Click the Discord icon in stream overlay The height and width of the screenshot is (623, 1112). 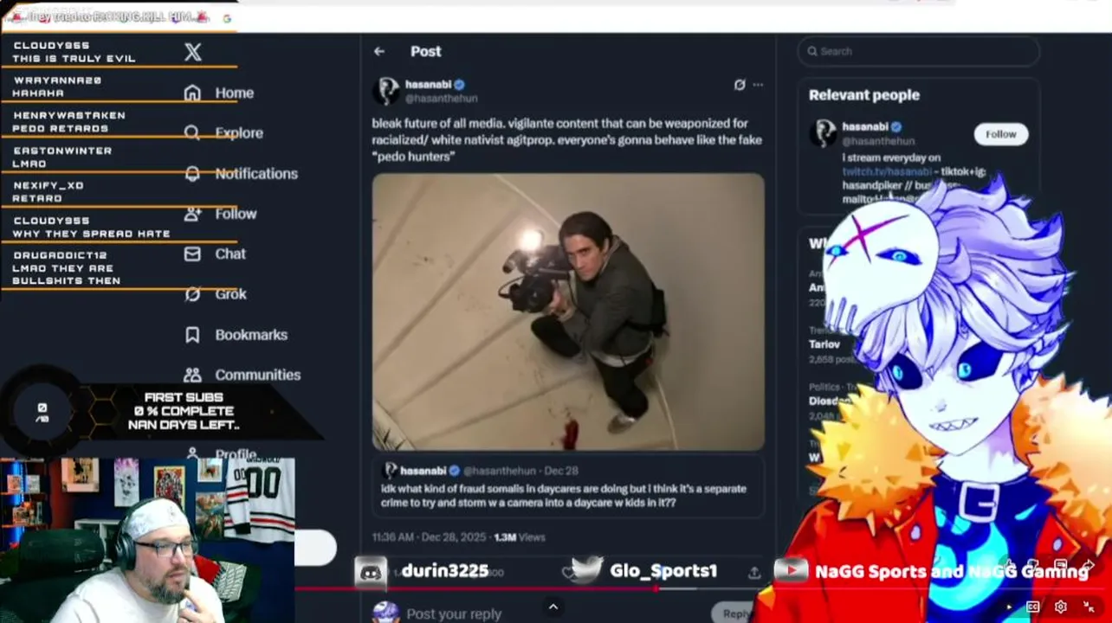(372, 572)
